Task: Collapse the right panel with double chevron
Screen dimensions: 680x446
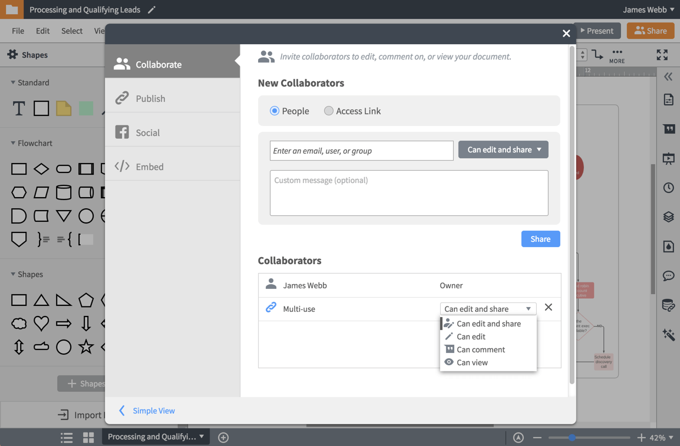Action: pos(668,76)
